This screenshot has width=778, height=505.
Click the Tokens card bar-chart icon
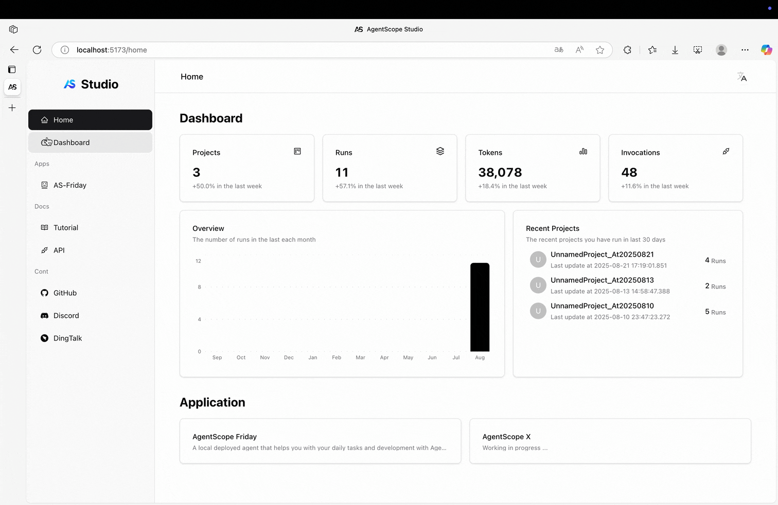point(583,151)
